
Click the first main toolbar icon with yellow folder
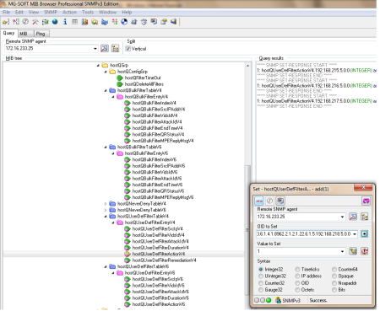6,22
